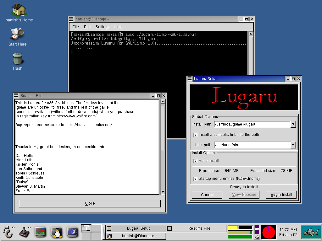Image resolution: width=322 pixels, height=241 pixels.
Task: Open the terminal Help menu
Action: (x=119, y=27)
